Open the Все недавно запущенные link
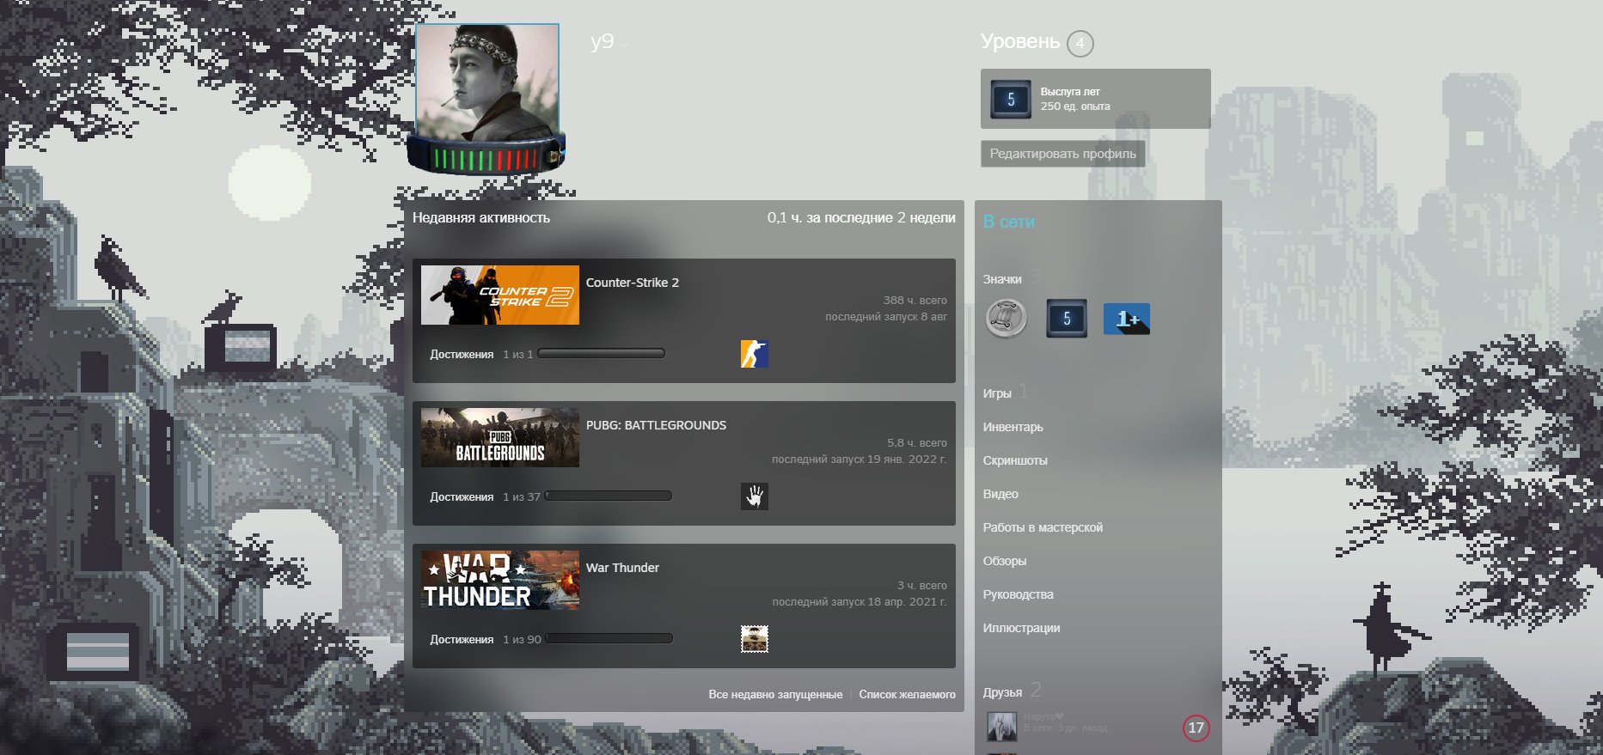Viewport: 1603px width, 755px height. 774,694
